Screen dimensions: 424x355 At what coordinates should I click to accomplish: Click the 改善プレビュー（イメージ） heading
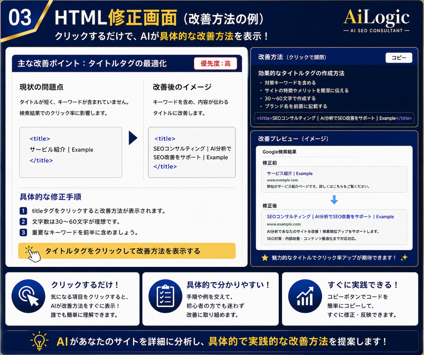pyautogui.click(x=293, y=139)
